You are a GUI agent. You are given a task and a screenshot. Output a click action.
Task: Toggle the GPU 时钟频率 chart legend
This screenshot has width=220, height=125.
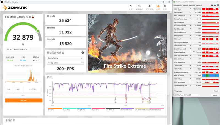[x=156, y=109]
